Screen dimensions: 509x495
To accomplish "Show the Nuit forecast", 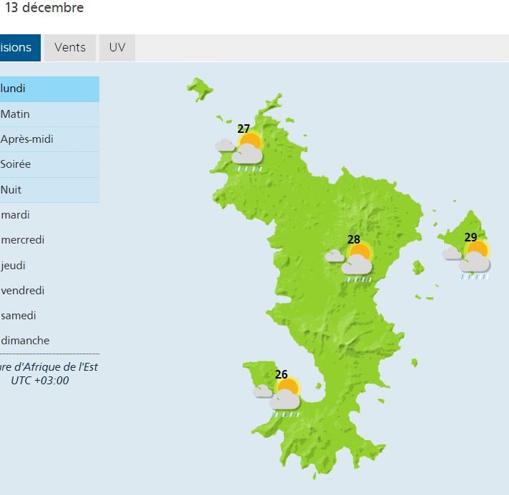I will pos(49,190).
